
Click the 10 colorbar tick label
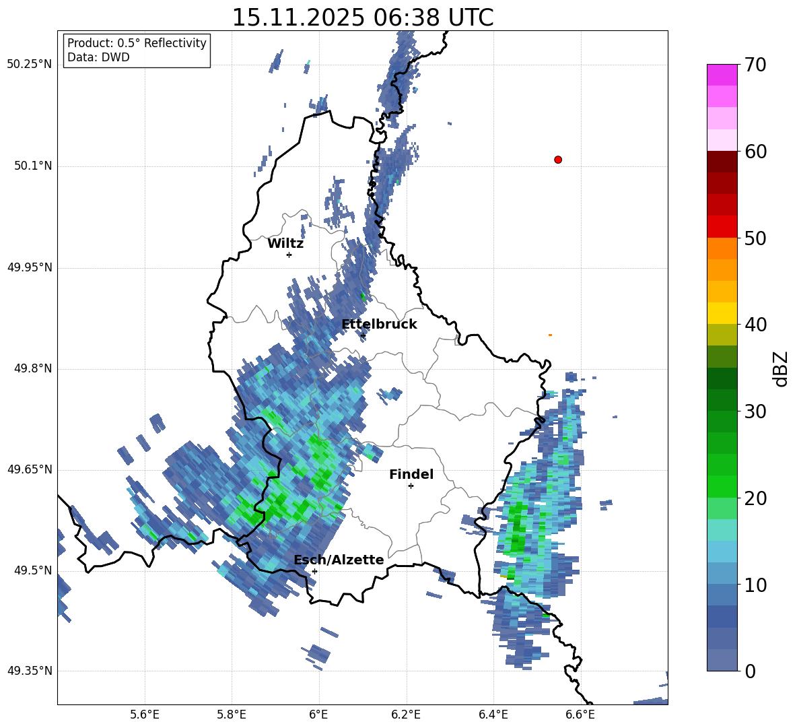pyautogui.click(x=756, y=585)
